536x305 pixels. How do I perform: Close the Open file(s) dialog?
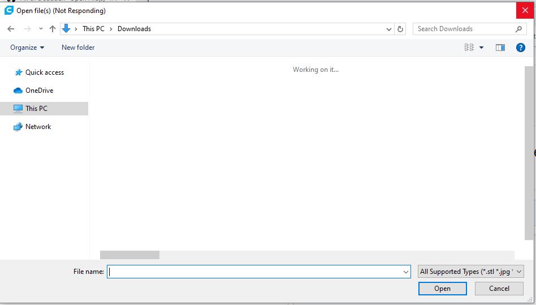click(525, 11)
